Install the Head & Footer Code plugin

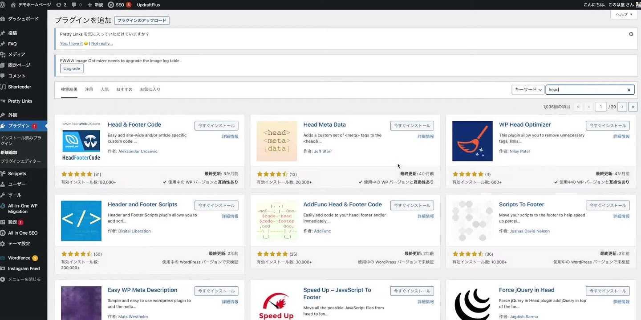click(x=216, y=126)
